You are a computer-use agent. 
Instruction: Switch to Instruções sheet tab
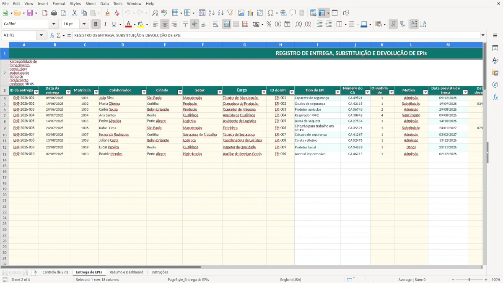click(160, 272)
